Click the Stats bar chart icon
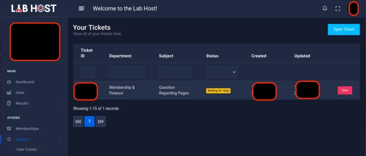The height and width of the screenshot is (156, 366). pos(9,93)
